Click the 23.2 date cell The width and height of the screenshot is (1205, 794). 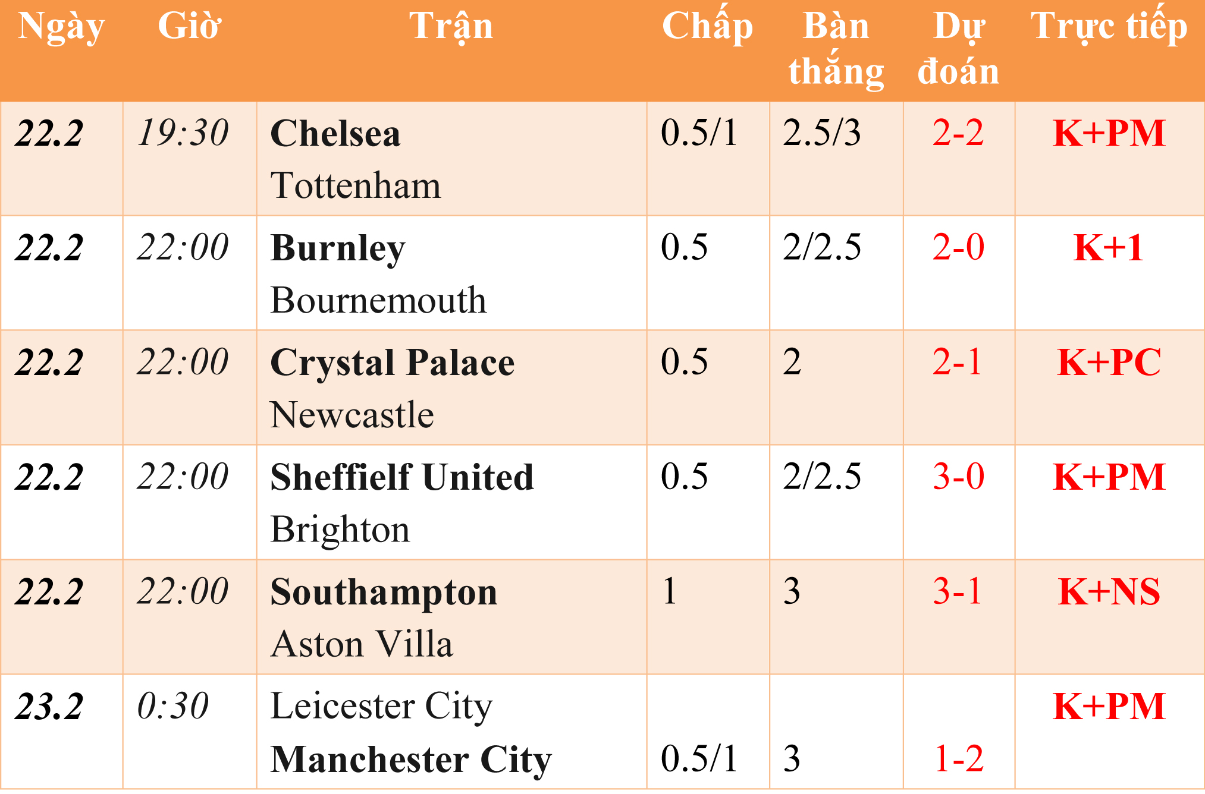click(x=49, y=707)
